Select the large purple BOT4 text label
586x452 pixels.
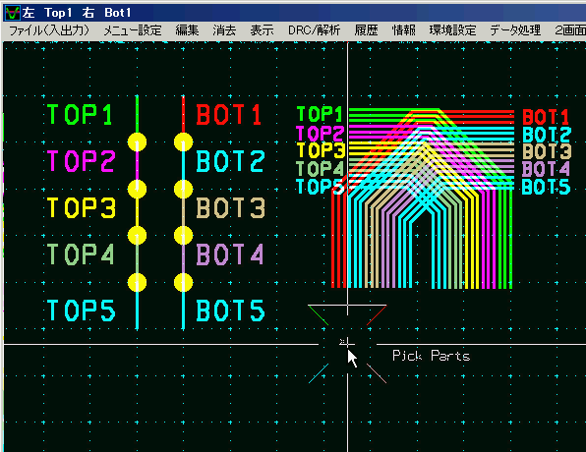pos(230,254)
